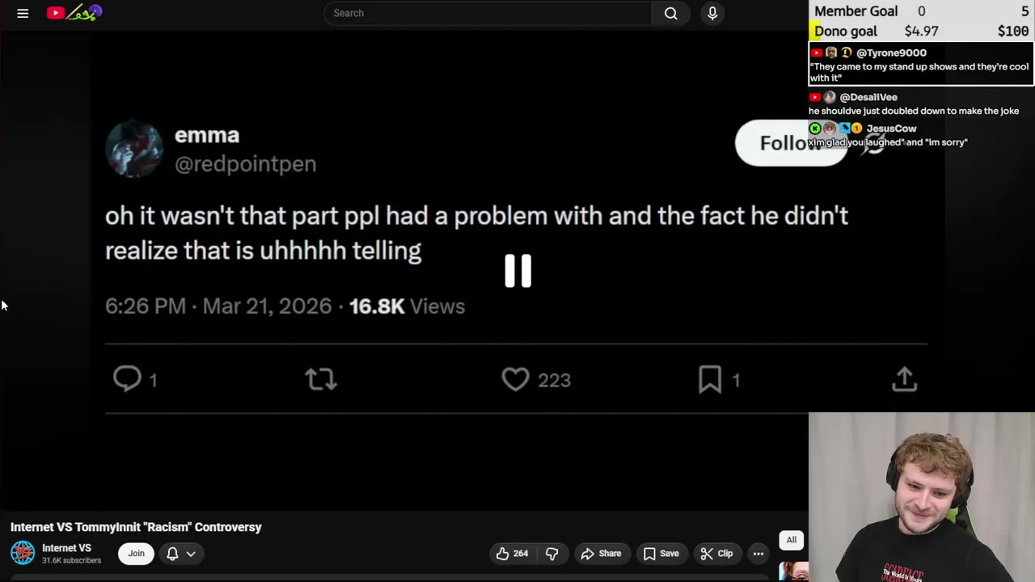Click the magnifier search button
The image size is (1035, 582).
coord(670,13)
